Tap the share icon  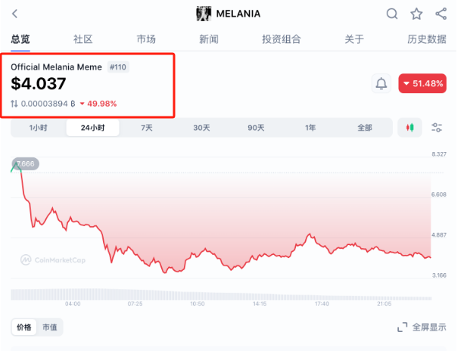point(440,14)
